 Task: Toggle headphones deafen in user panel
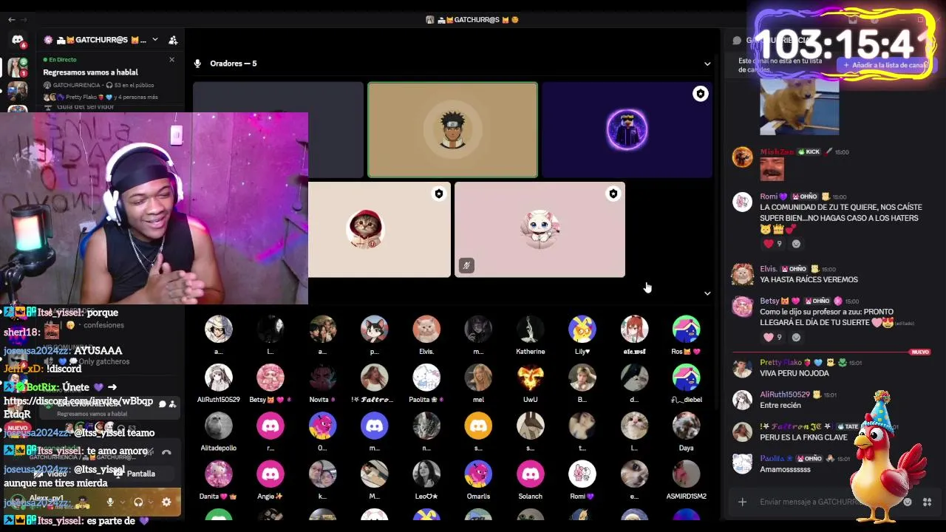pyautogui.click(x=137, y=502)
